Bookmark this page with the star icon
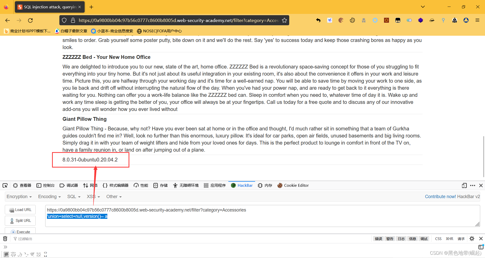 (x=284, y=20)
